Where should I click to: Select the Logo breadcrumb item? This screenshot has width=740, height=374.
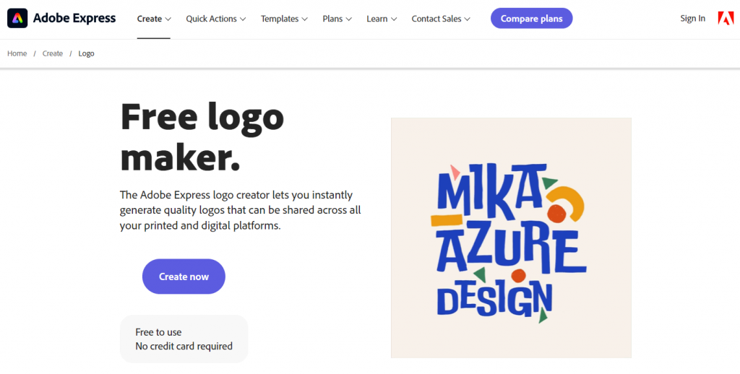click(x=86, y=53)
